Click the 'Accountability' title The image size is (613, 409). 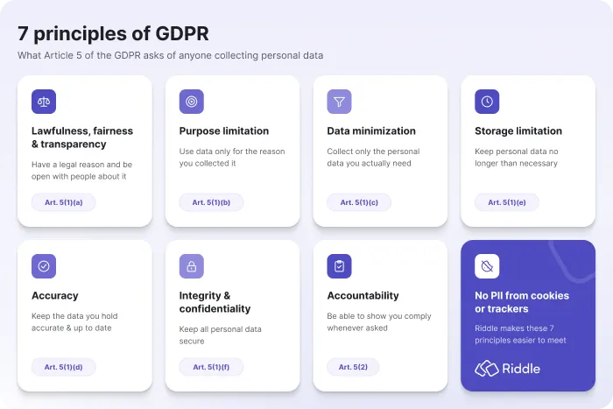tap(363, 296)
